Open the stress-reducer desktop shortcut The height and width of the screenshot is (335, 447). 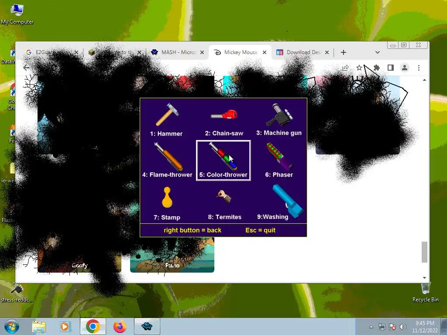(x=17, y=293)
